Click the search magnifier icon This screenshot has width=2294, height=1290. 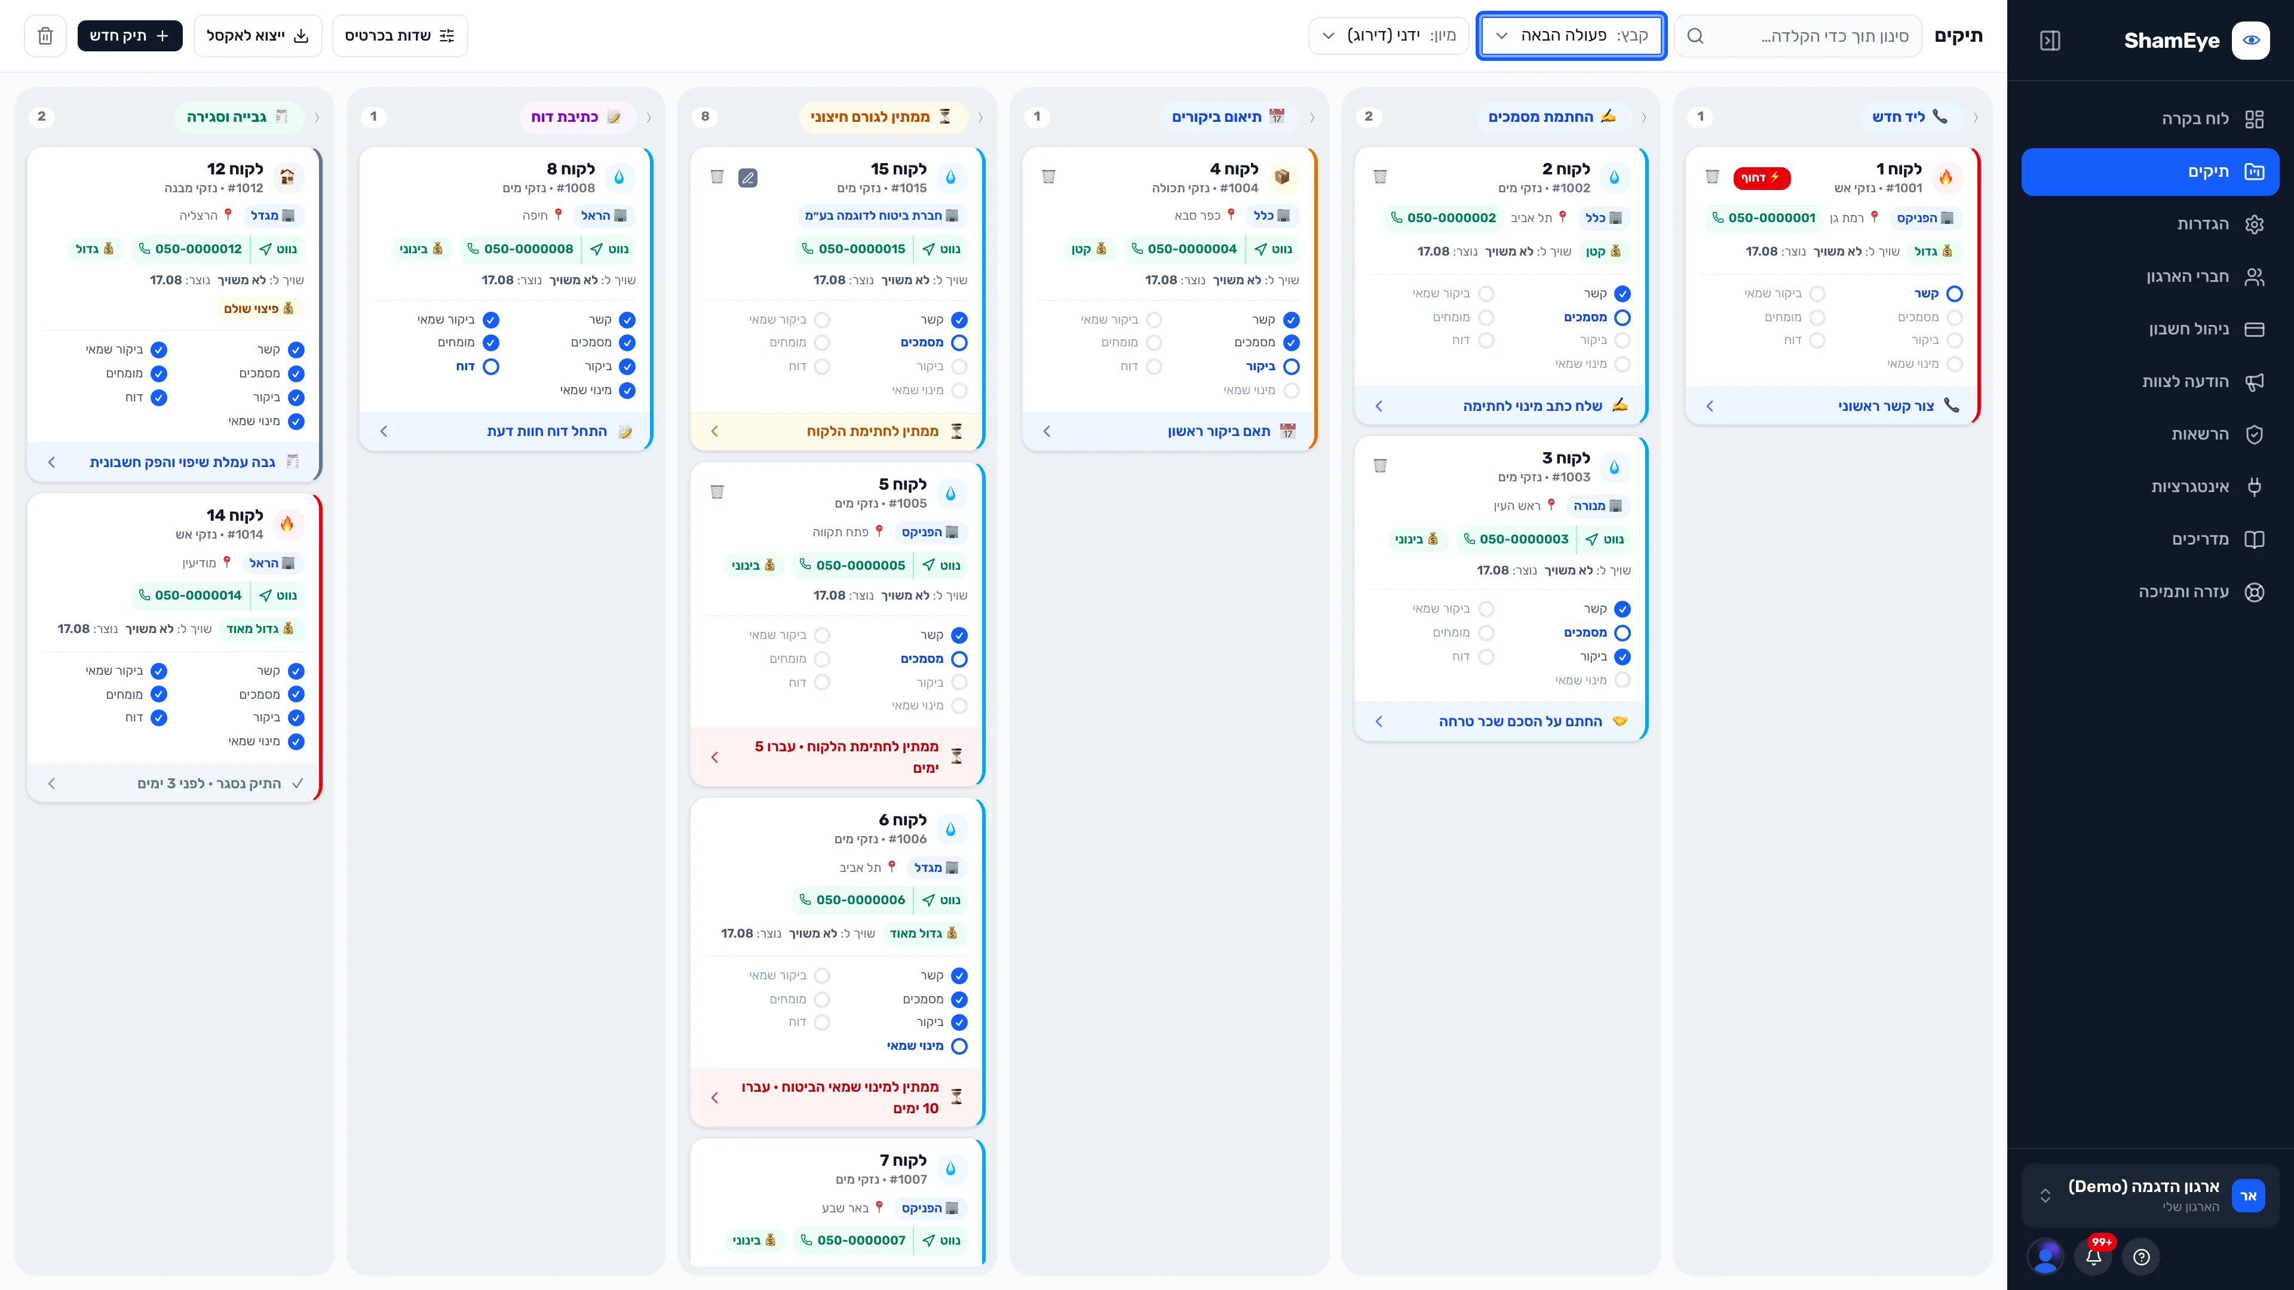pyautogui.click(x=1695, y=36)
